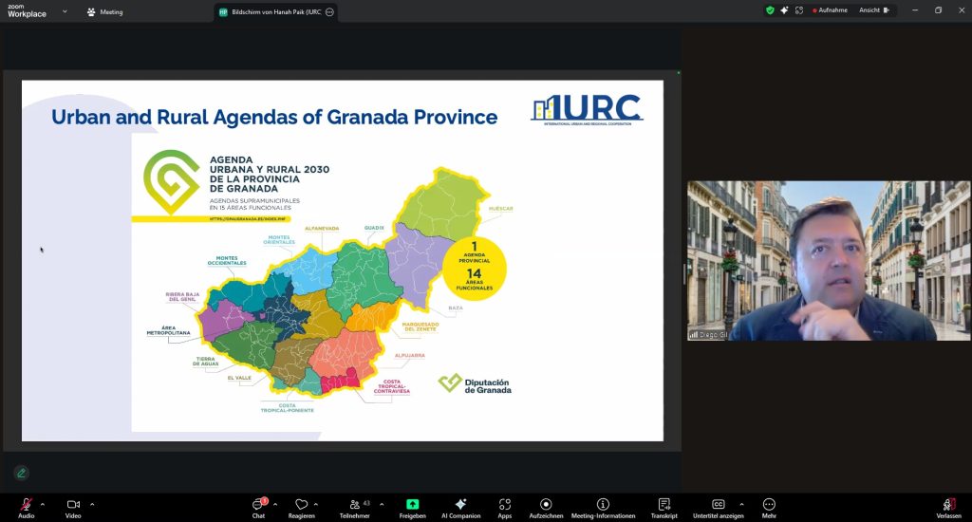Select Diego Gil's video thumbnail
The height and width of the screenshot is (522, 972).
(x=829, y=261)
